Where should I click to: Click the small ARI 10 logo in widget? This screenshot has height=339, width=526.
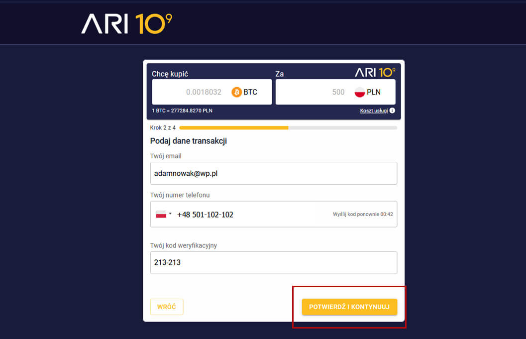click(x=375, y=72)
